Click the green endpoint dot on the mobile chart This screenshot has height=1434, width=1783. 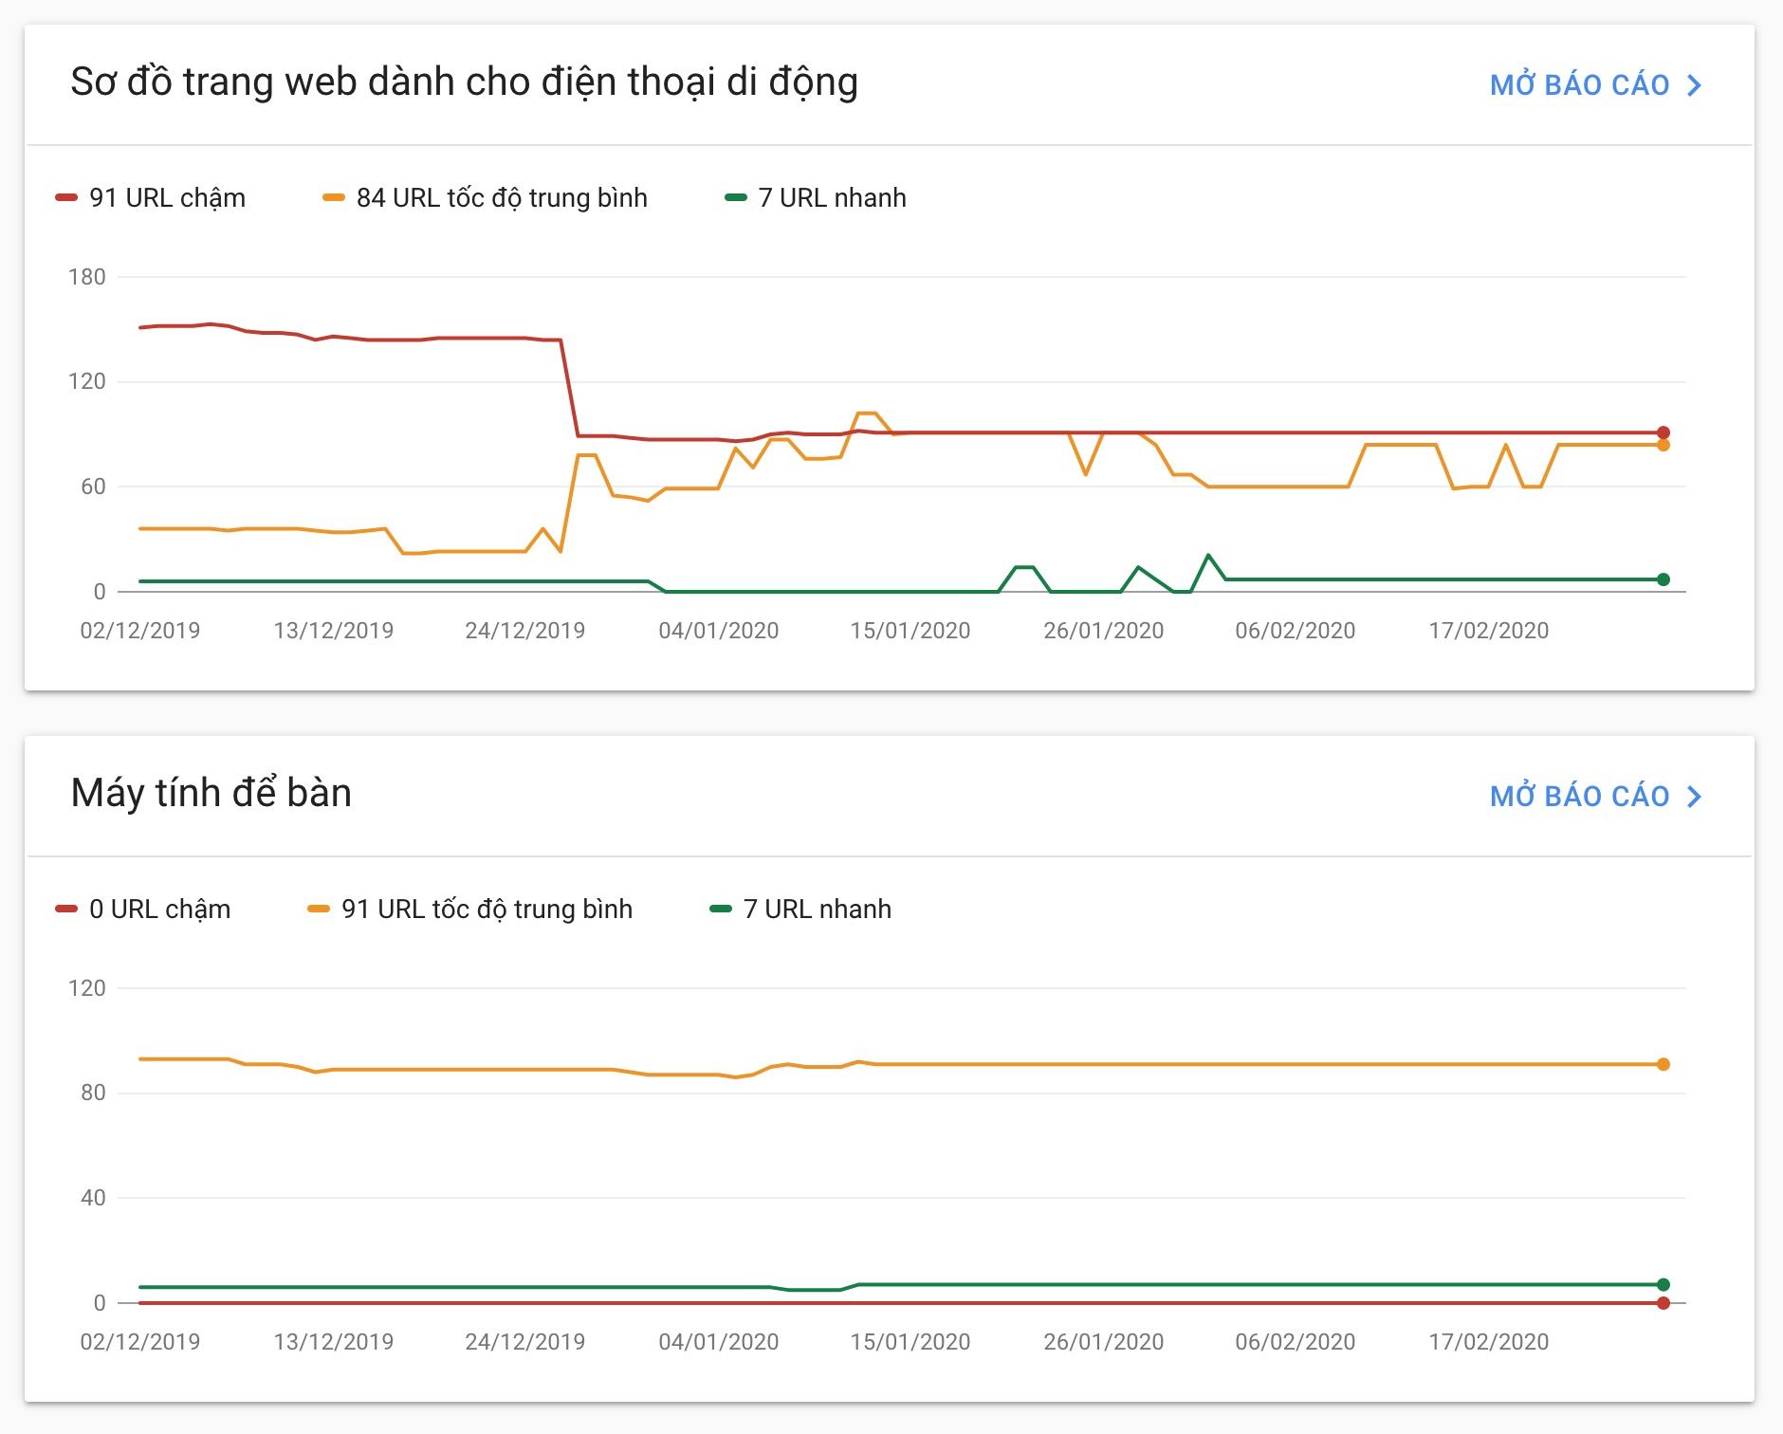(x=1664, y=579)
